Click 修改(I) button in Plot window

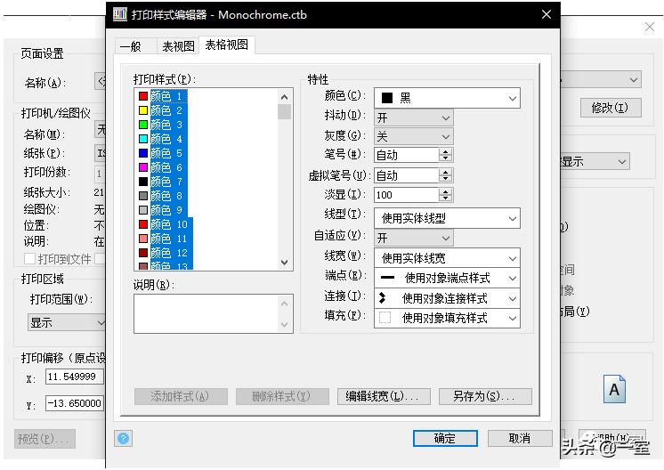[x=611, y=108]
